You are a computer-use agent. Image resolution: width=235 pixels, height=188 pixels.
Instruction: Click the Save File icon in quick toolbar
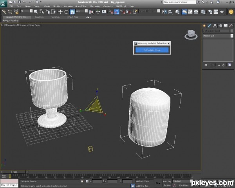(x=19, y=2)
